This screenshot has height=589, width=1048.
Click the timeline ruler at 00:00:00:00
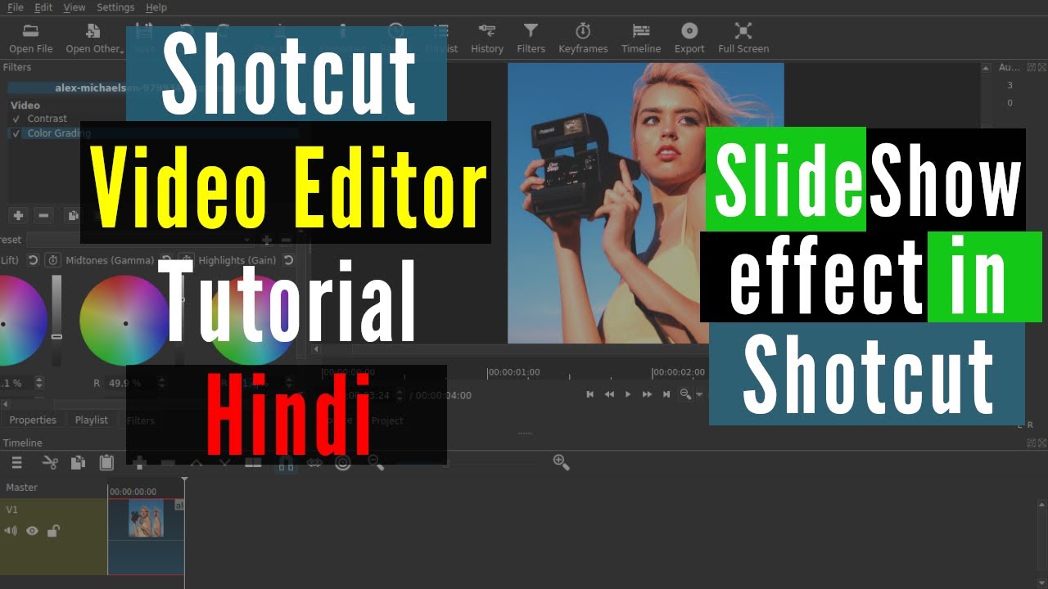[133, 492]
